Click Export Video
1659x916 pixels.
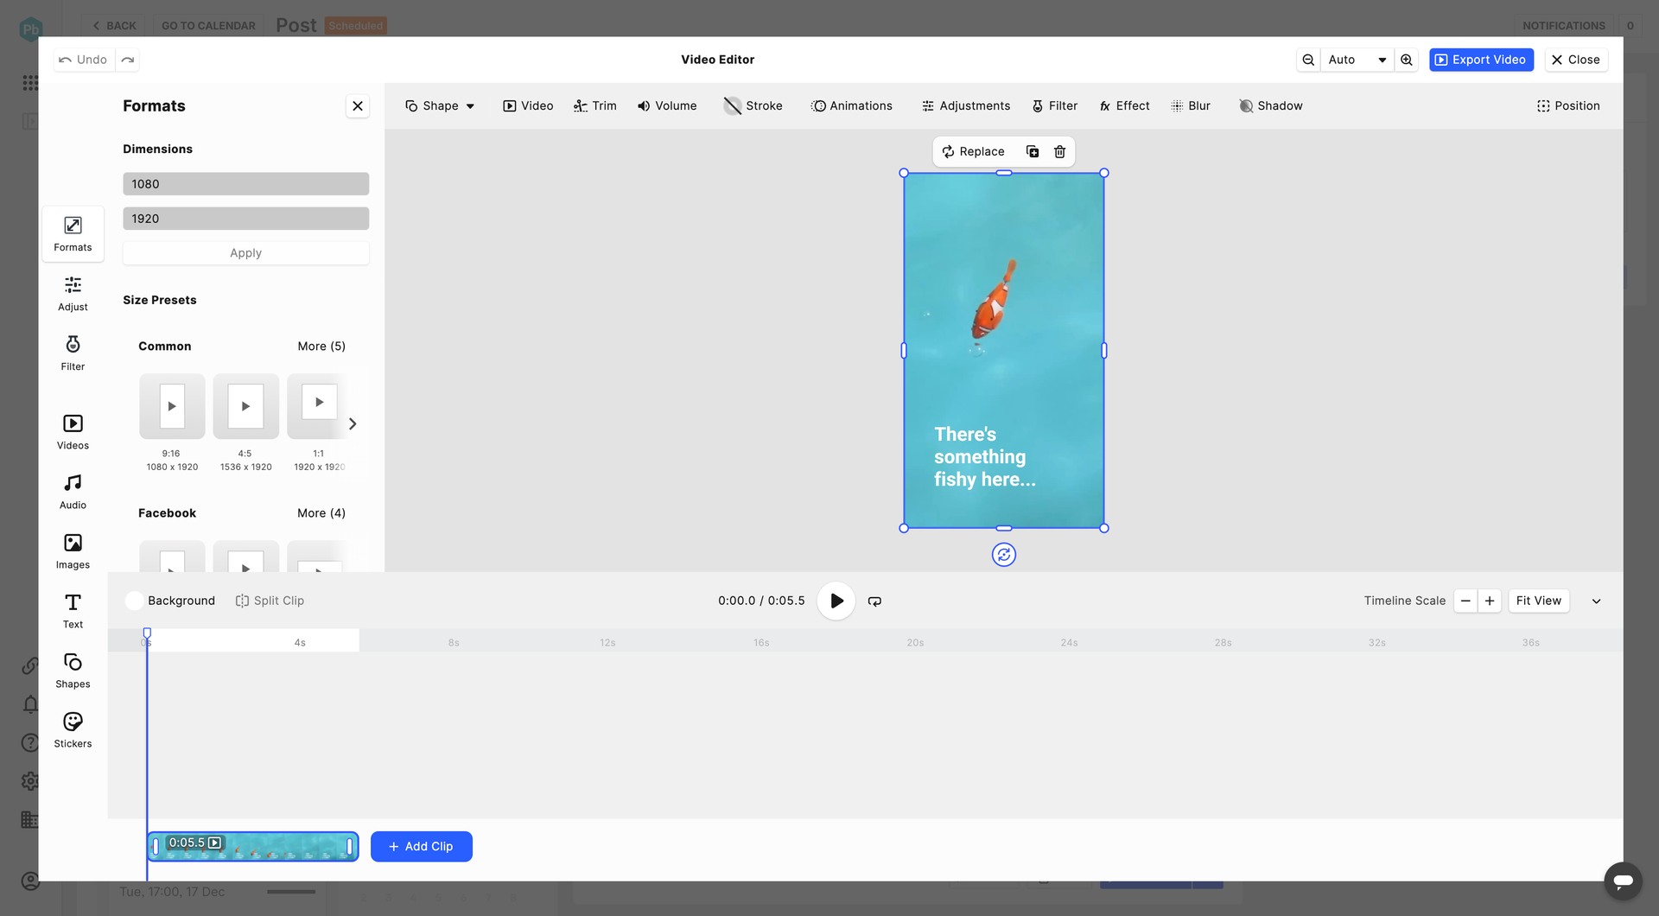[1481, 60]
